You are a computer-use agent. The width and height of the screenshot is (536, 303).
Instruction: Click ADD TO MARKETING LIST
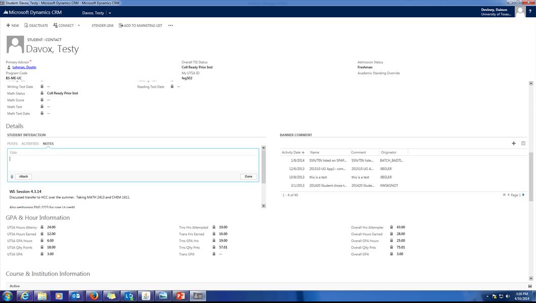coord(141,25)
